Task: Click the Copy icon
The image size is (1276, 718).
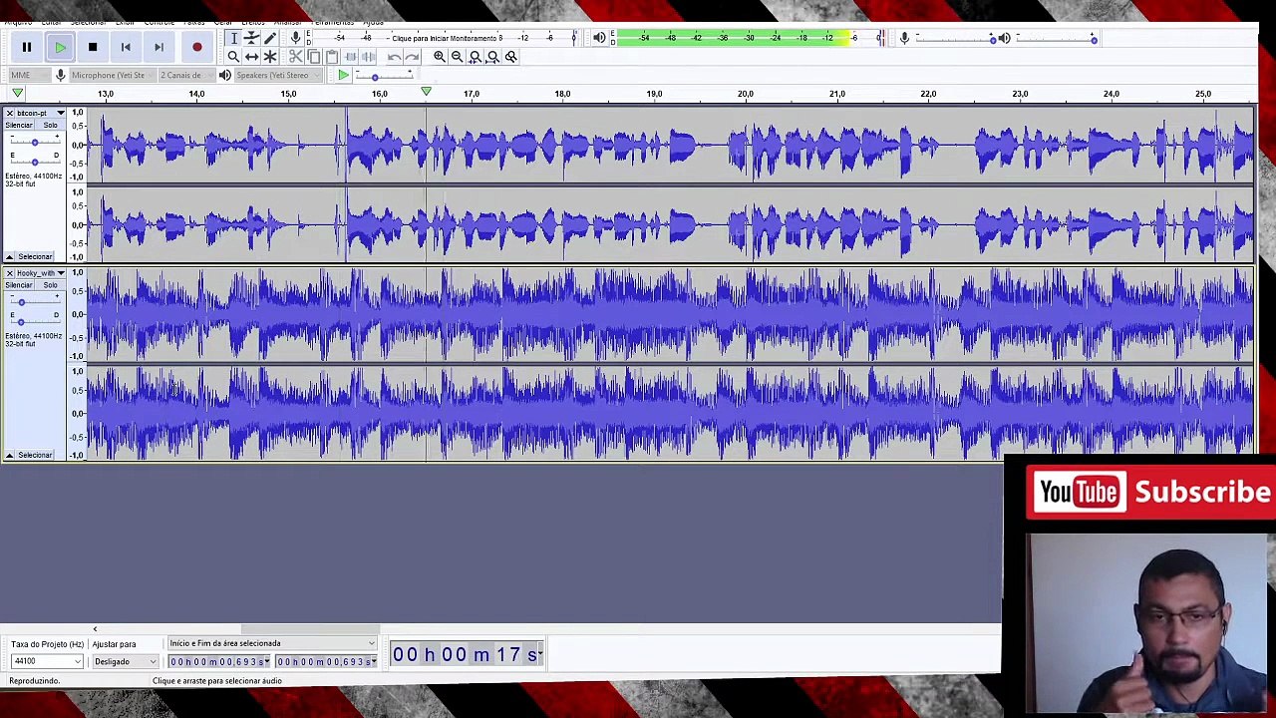Action: point(314,57)
